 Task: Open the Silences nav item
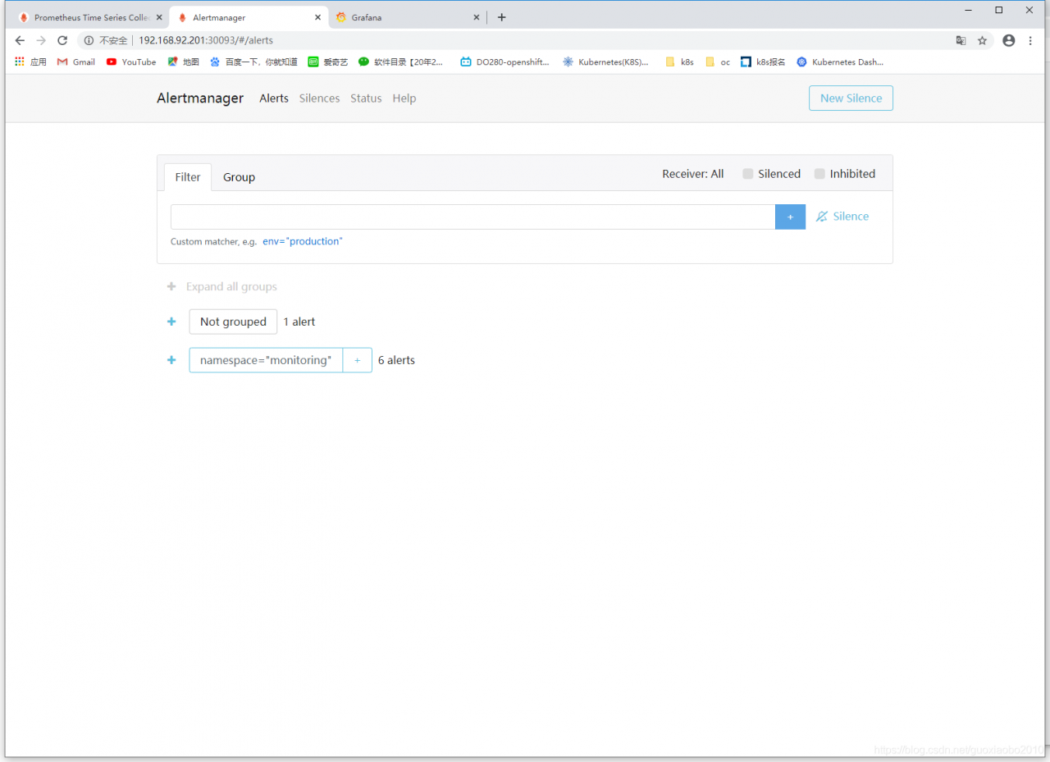click(319, 98)
